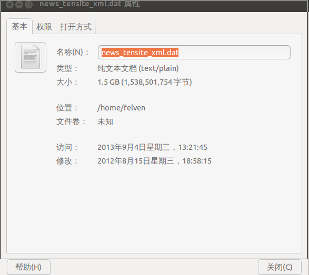
Task: Click the modified date 2012年8月15日星期三
Action: coord(136,161)
